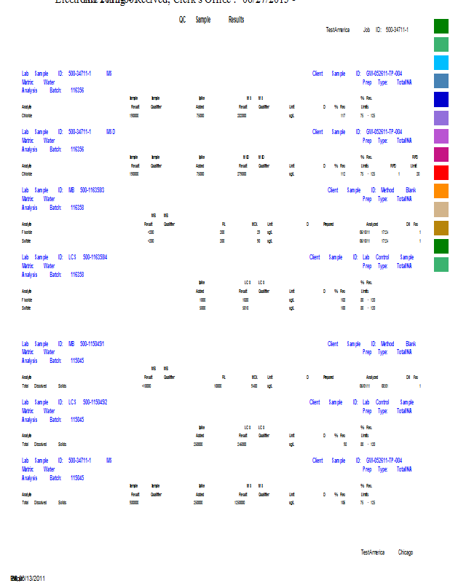Click Lab Sample ID LCS 500-116358/4 text
The width and height of the screenshot is (450, 583).
[x=64, y=257]
